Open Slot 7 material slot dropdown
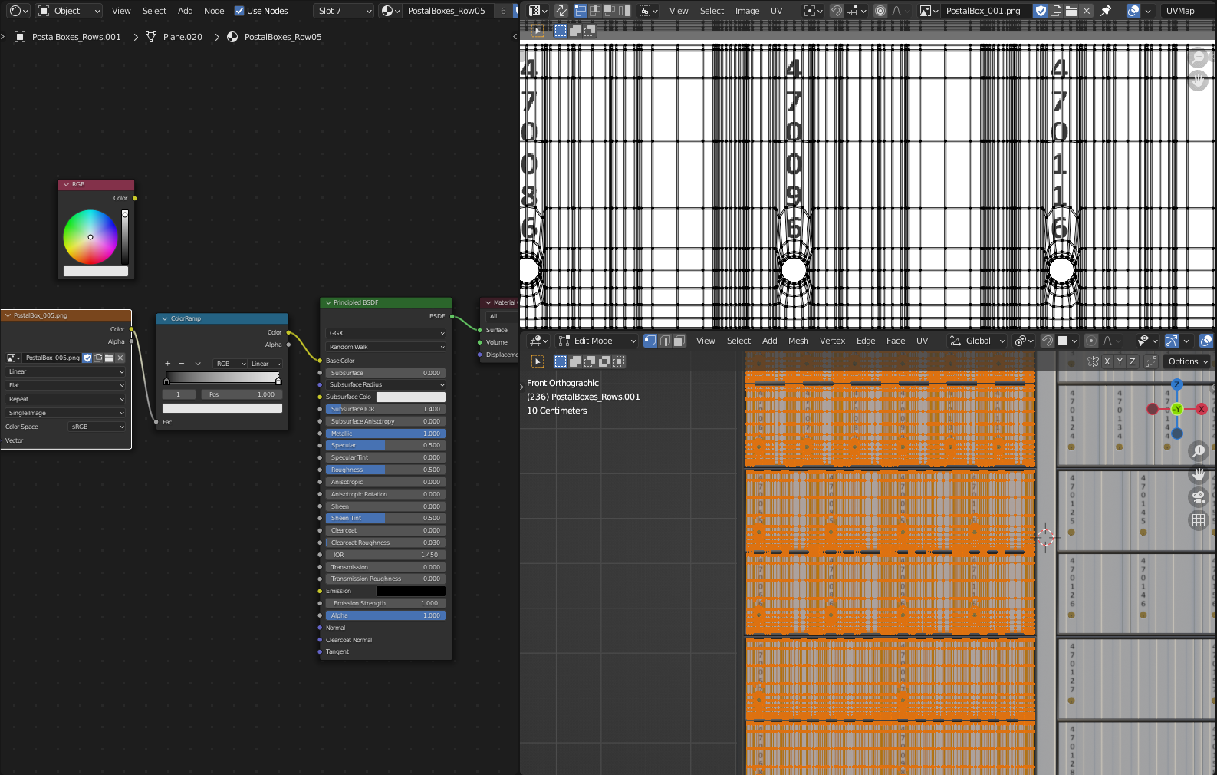Image resolution: width=1217 pixels, height=775 pixels. (344, 11)
